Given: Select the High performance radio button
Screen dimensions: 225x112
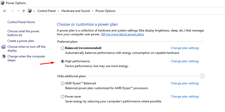Looking at the screenshot, I should pos(62,61).
